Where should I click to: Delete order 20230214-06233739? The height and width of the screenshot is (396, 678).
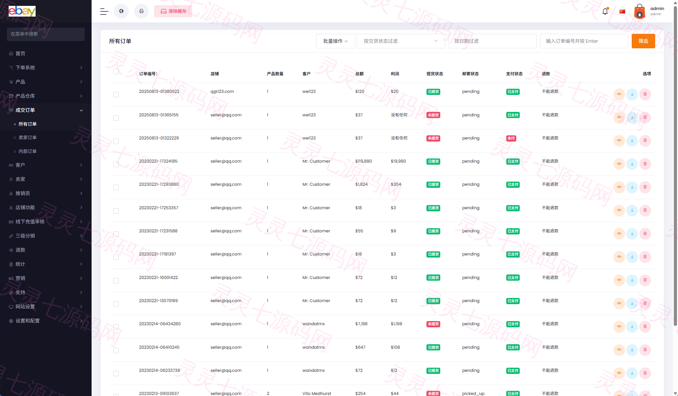(645, 373)
